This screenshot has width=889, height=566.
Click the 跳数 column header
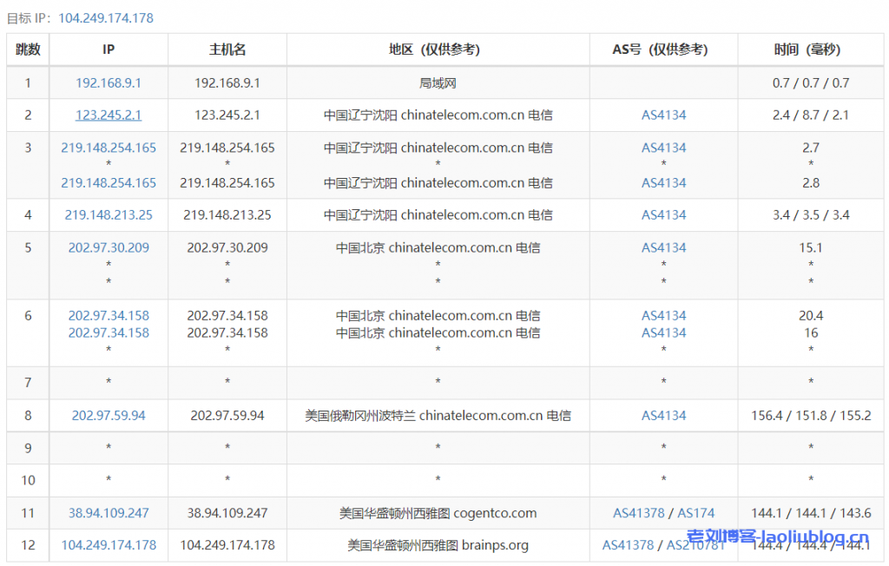27,49
